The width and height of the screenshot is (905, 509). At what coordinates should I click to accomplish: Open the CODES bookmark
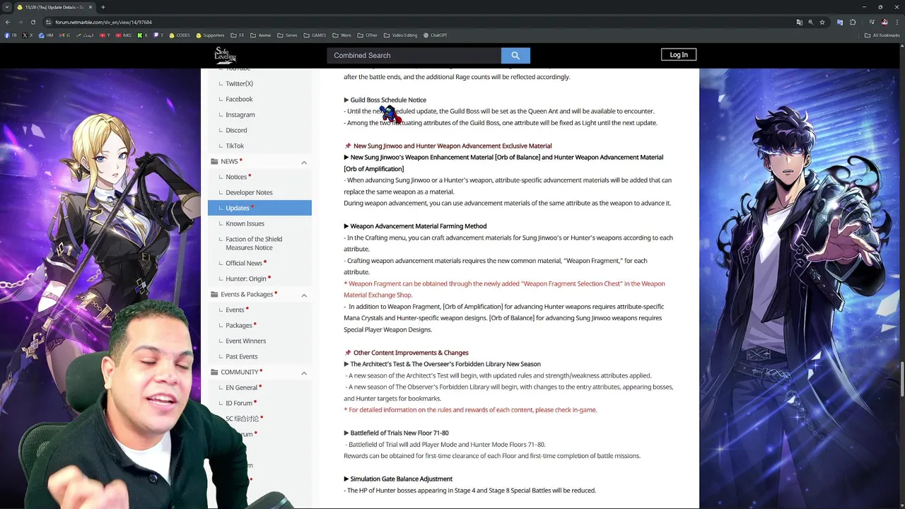click(180, 35)
